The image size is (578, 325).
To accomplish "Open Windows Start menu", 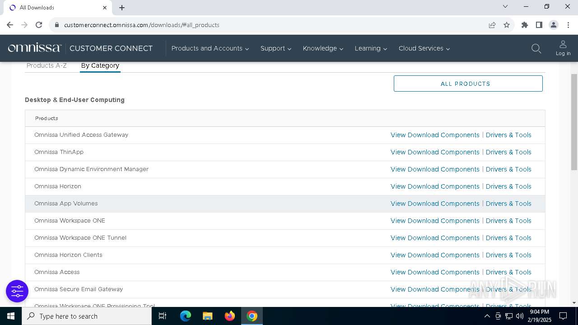I will click(x=11, y=316).
